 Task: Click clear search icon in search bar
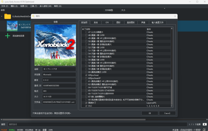click(x=205, y=124)
